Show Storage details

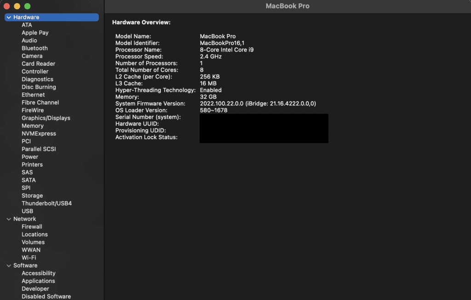pos(32,196)
